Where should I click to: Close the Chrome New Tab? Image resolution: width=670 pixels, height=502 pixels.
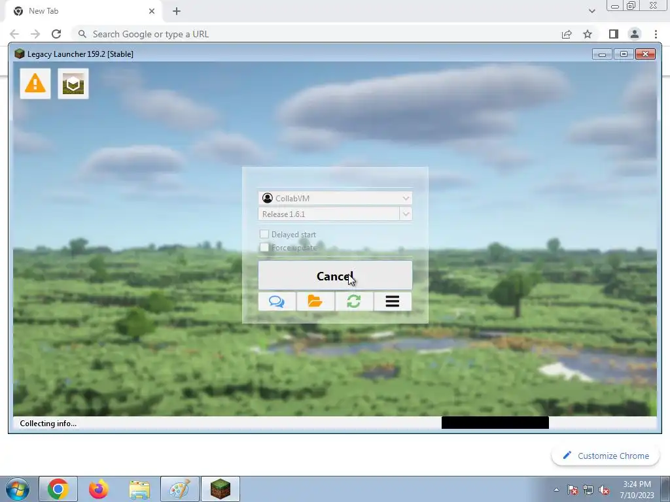pyautogui.click(x=152, y=11)
